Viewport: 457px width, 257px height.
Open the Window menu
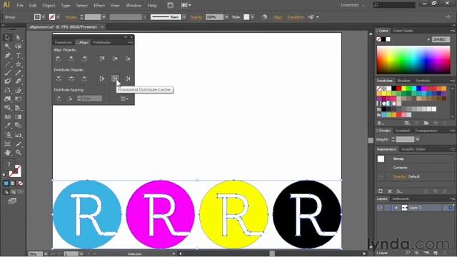[134, 5]
